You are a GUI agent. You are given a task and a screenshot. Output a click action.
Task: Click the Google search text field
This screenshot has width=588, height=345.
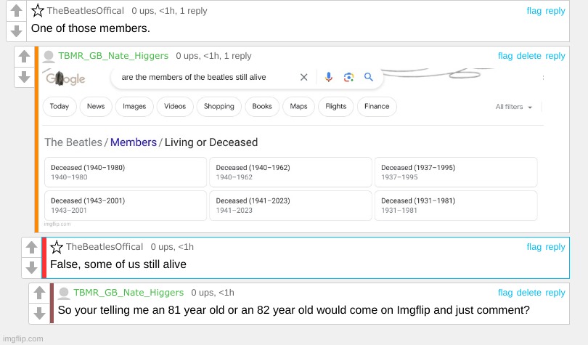[x=207, y=77]
